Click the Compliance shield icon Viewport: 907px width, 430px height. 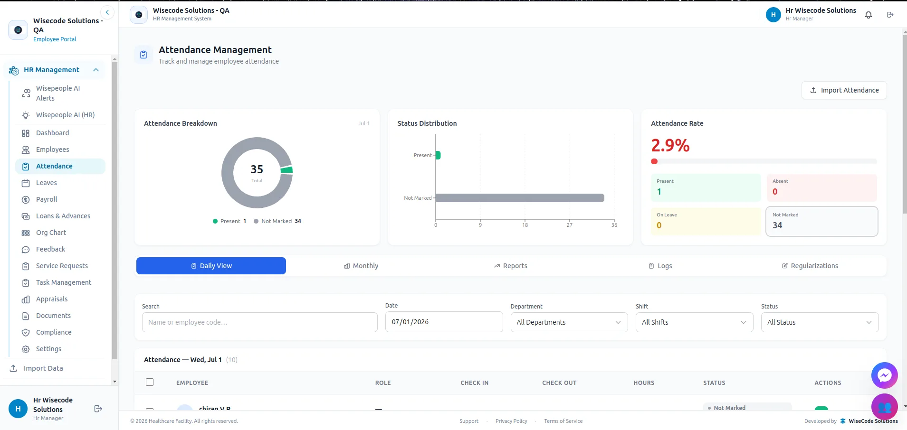tap(26, 333)
